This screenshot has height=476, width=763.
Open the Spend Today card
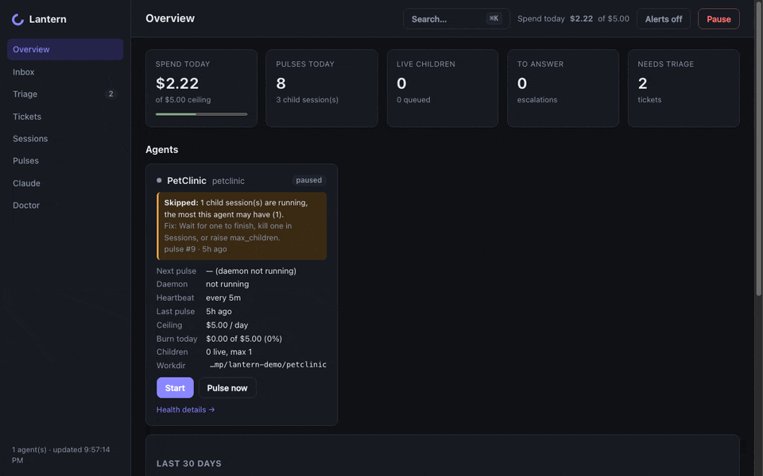click(x=201, y=88)
